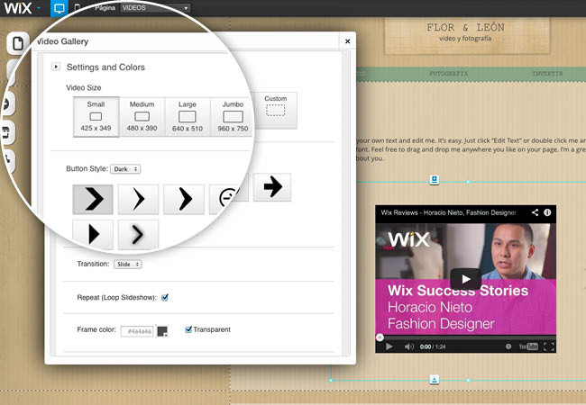Click the editable paragraph text on the page
586x405 pixels.
471,149
